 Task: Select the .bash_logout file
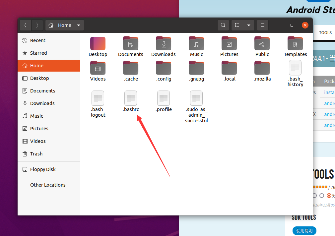coord(98,98)
